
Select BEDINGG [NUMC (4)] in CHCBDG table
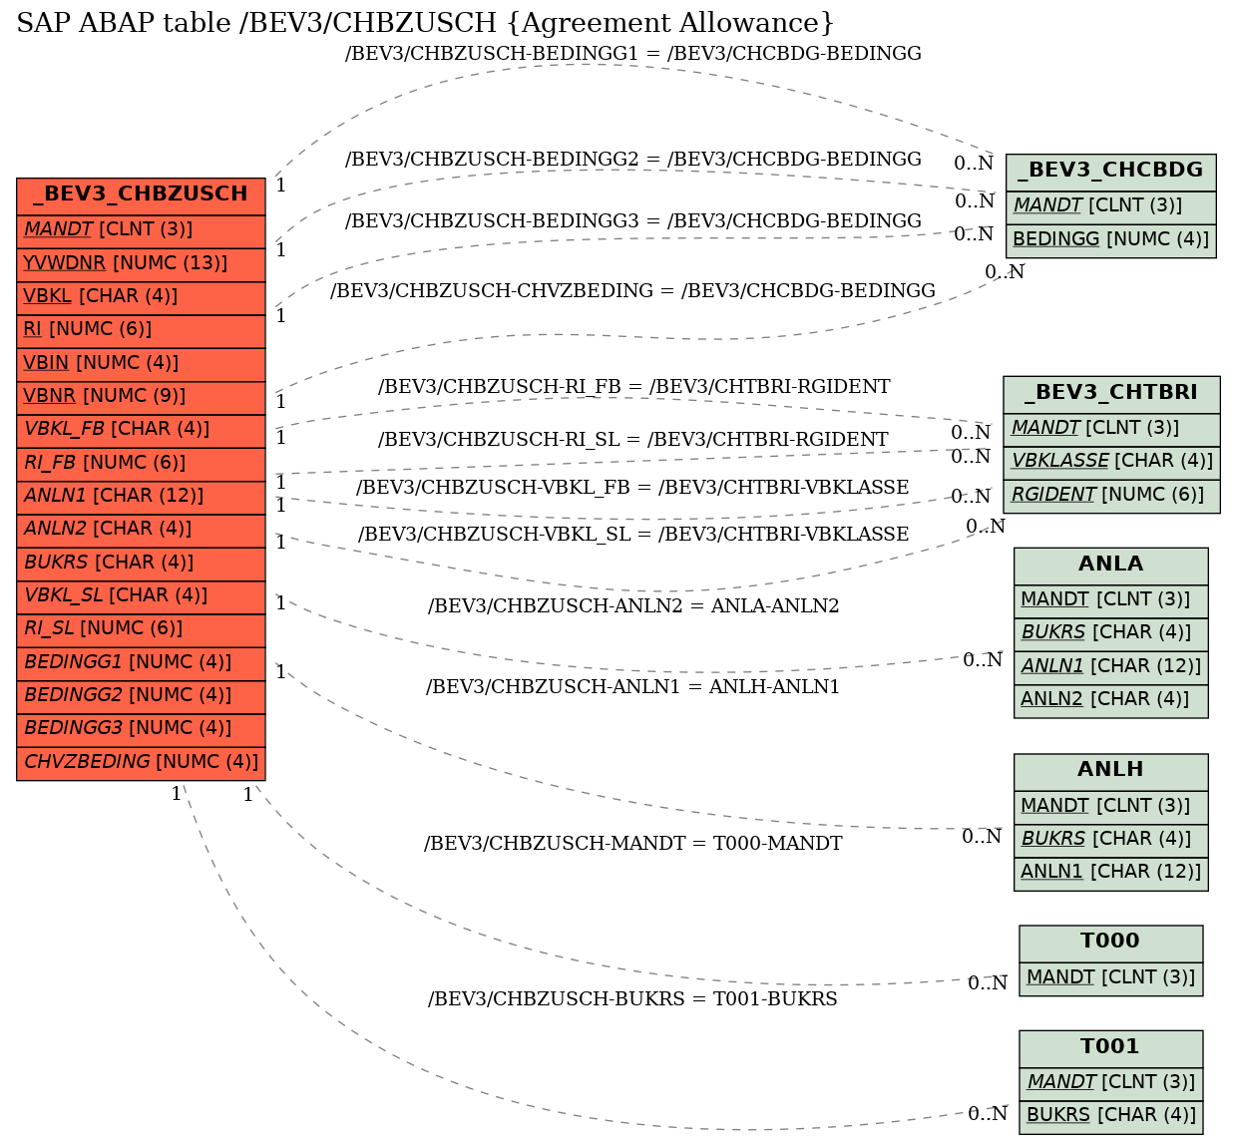click(x=1110, y=240)
